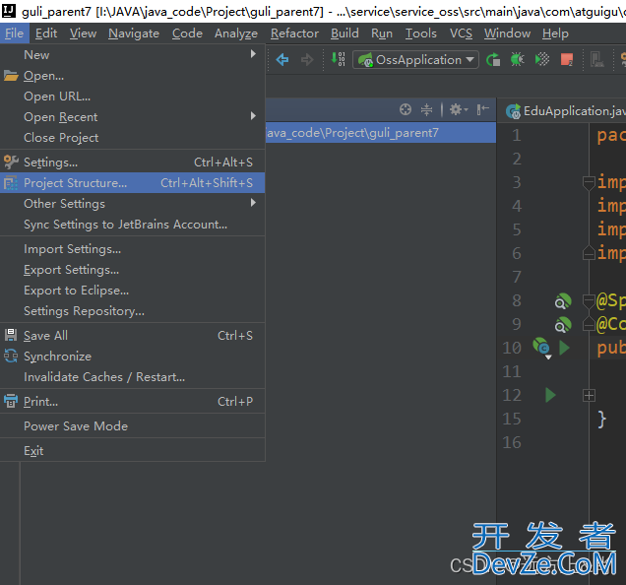This screenshot has height=585, width=626.
Task: Click the Forward navigation arrow icon
Action: click(307, 60)
